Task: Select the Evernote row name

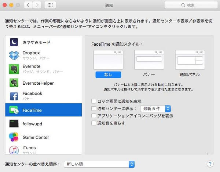Action: tap(32, 66)
